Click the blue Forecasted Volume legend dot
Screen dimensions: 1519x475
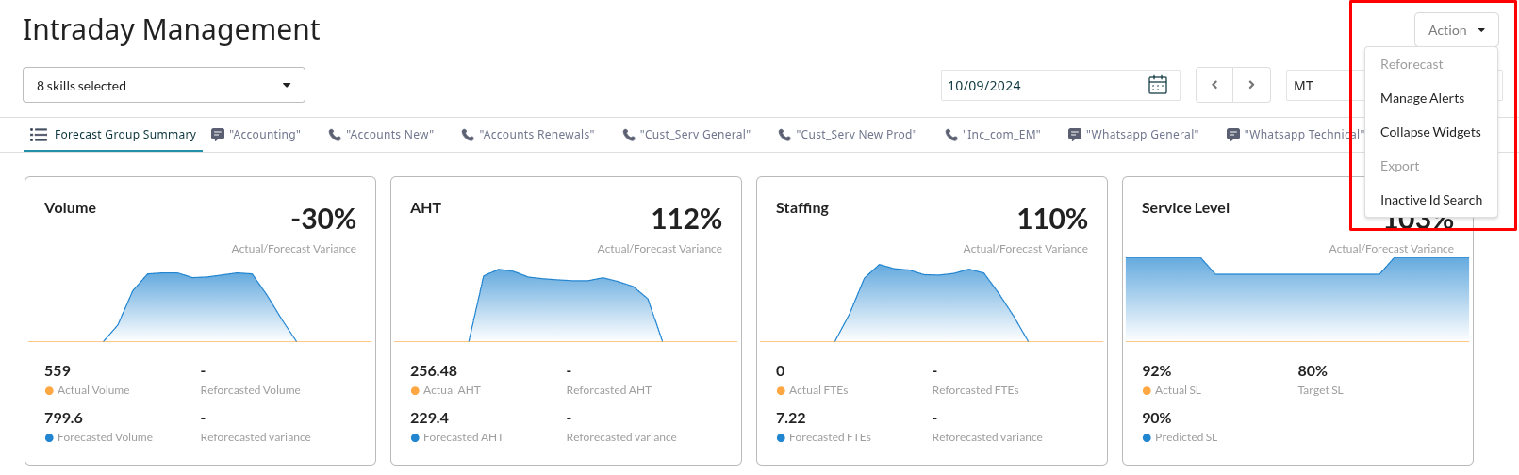(49, 437)
